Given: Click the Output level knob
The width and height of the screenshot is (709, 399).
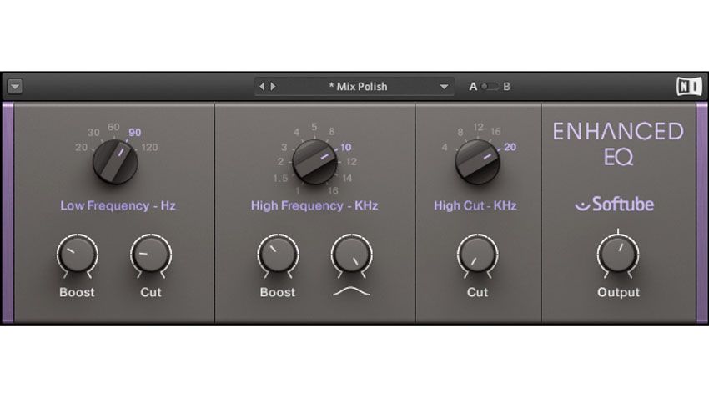Looking at the screenshot, I should point(618,255).
